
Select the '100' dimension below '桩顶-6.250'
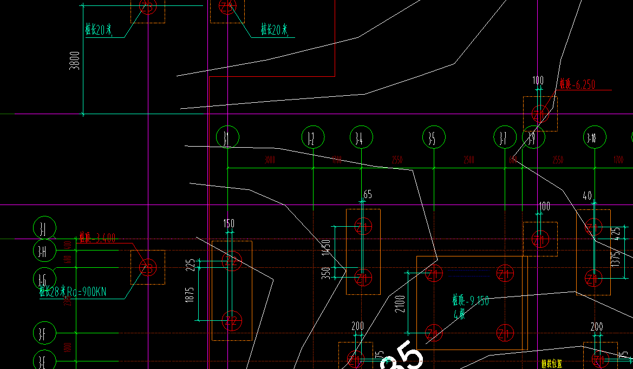(x=545, y=207)
